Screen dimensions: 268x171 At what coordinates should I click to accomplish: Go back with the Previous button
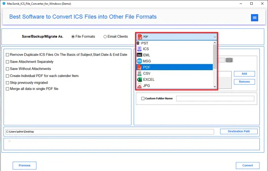click(x=24, y=166)
